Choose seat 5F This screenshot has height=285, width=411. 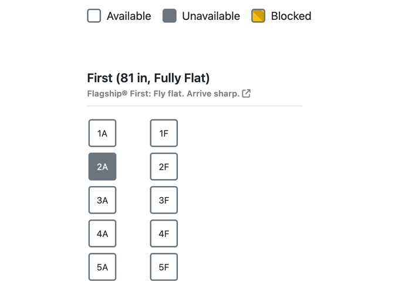(x=164, y=267)
